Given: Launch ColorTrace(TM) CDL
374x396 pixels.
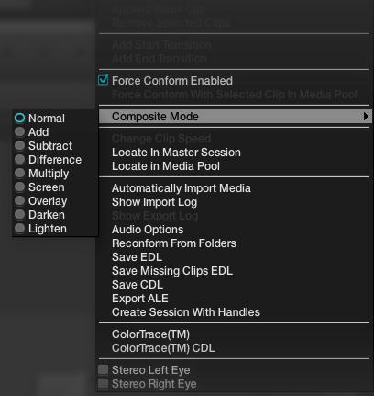Looking at the screenshot, I should [x=163, y=348].
